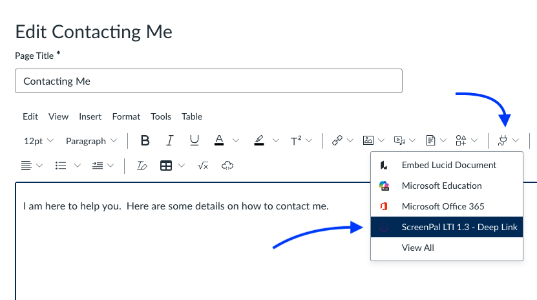Expand the link options chevron
This screenshot has height=300, width=537.
[x=350, y=140]
